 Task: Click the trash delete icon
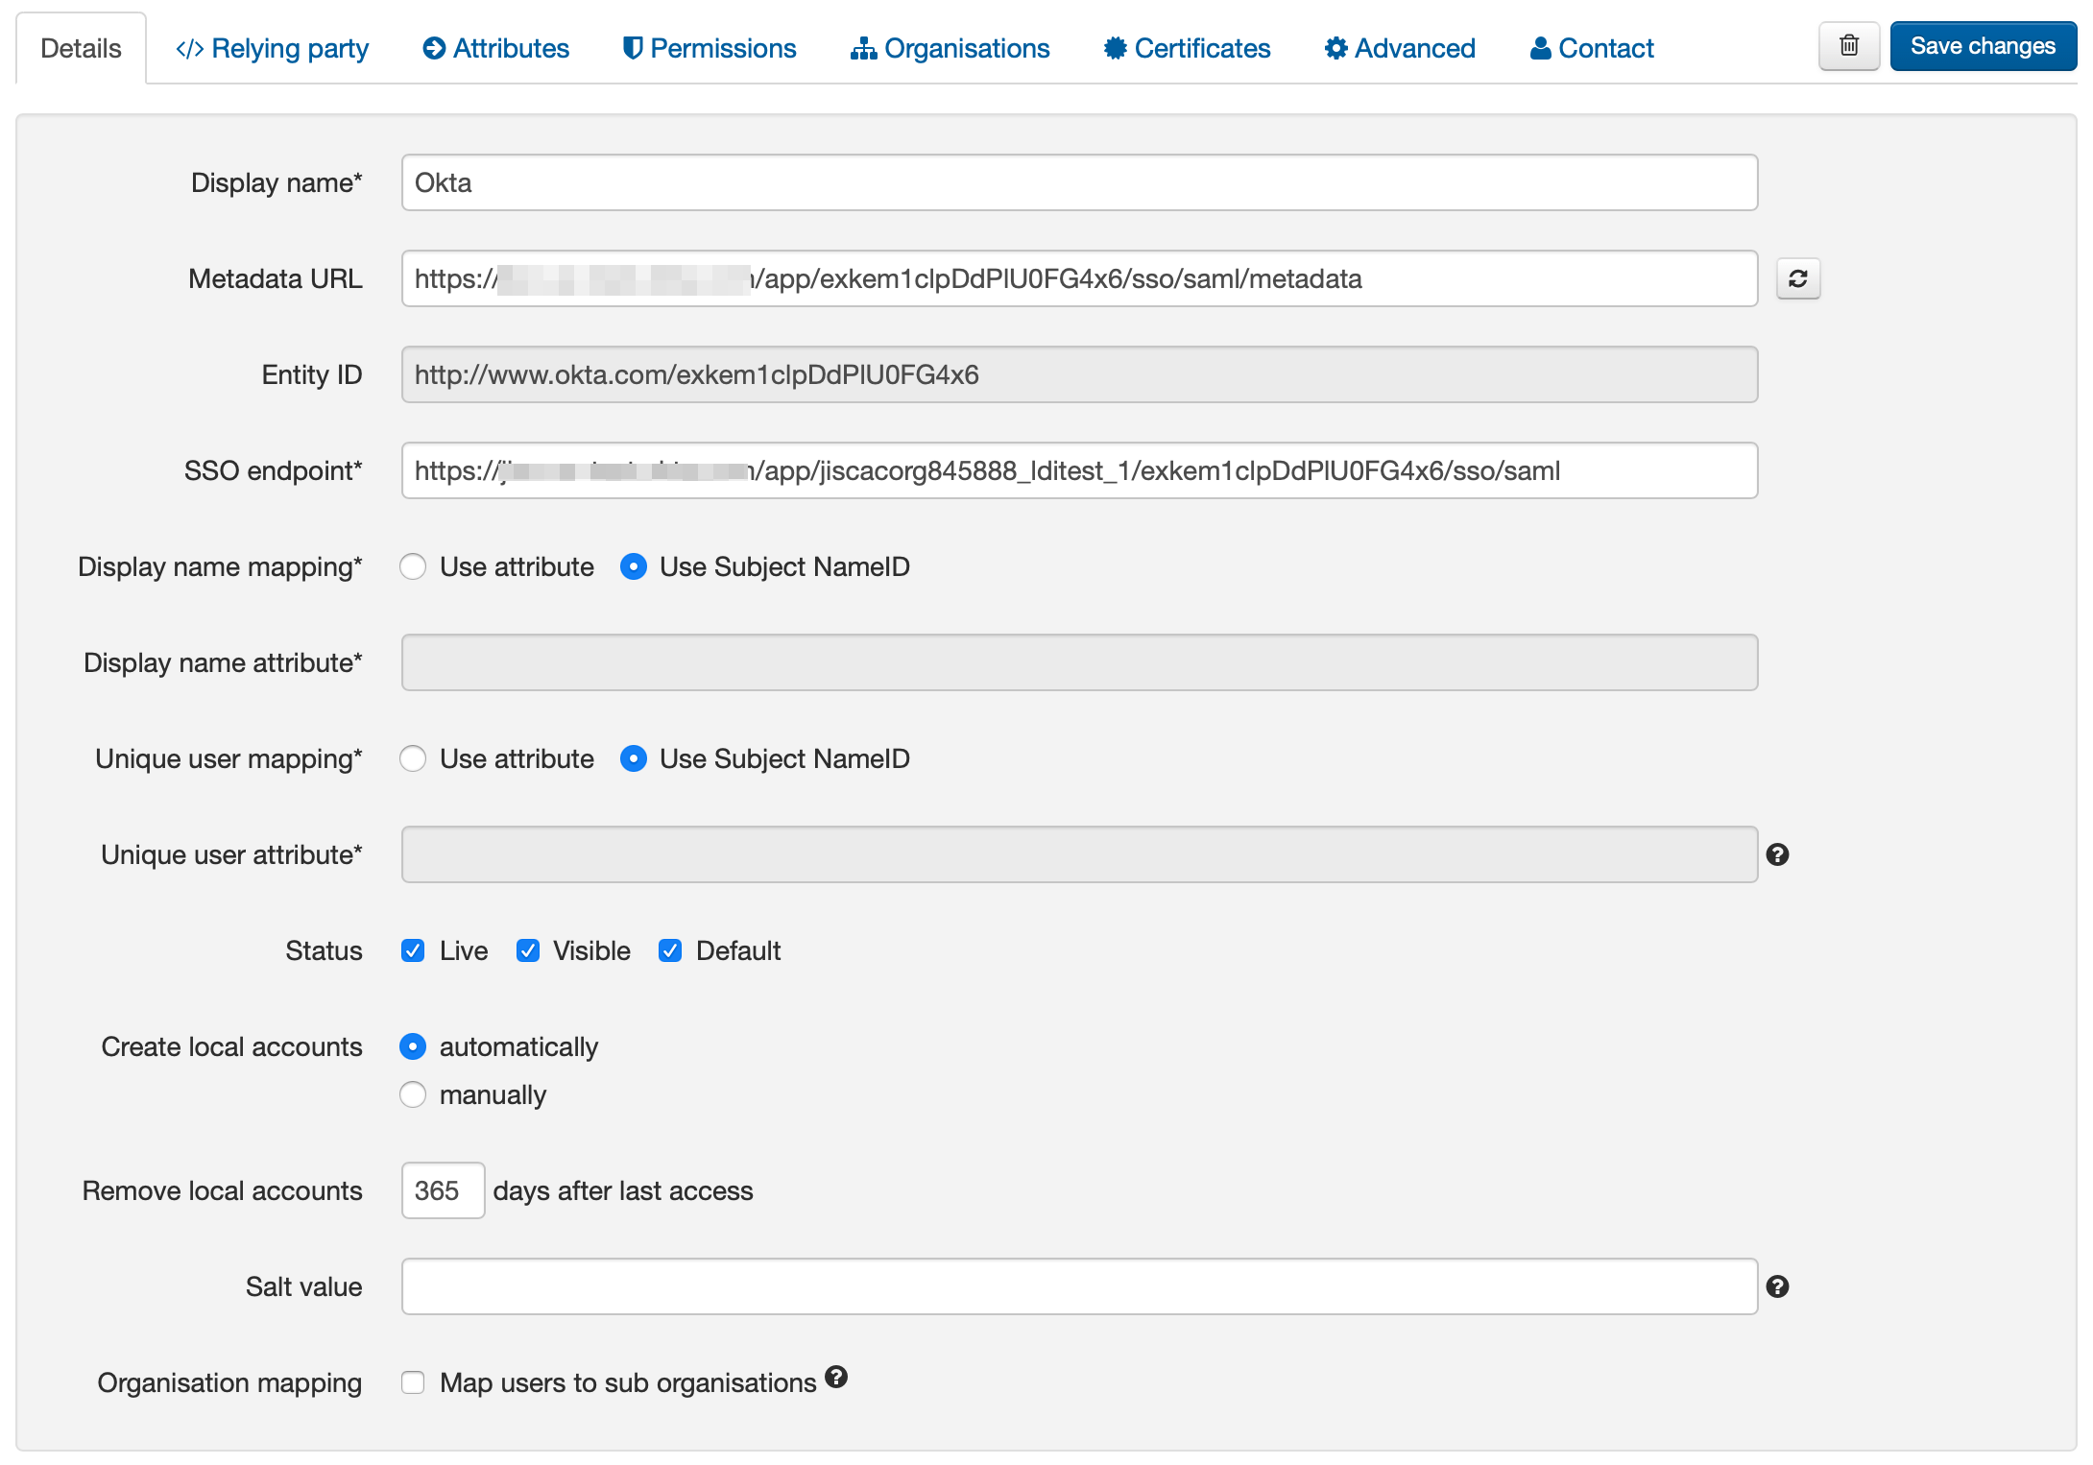(x=1848, y=45)
